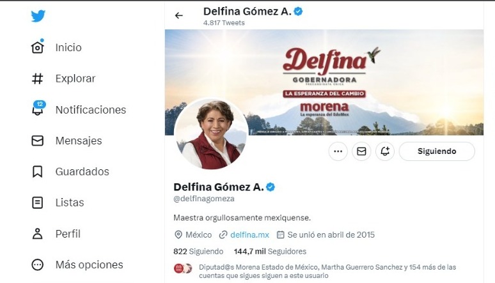Go back using the arrow icon

click(179, 16)
